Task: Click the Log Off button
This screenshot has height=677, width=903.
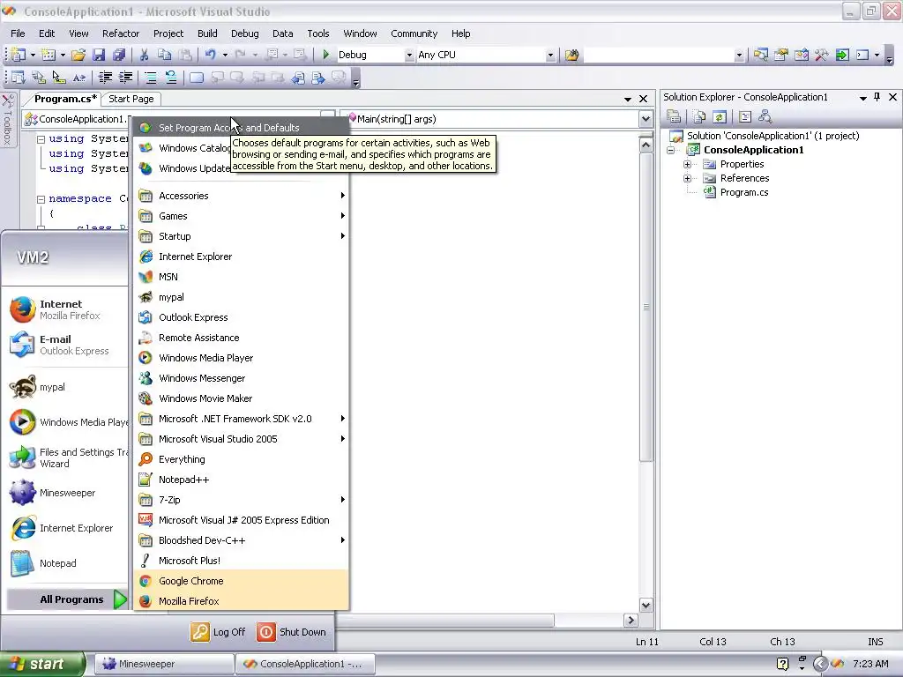Action: coord(219,632)
